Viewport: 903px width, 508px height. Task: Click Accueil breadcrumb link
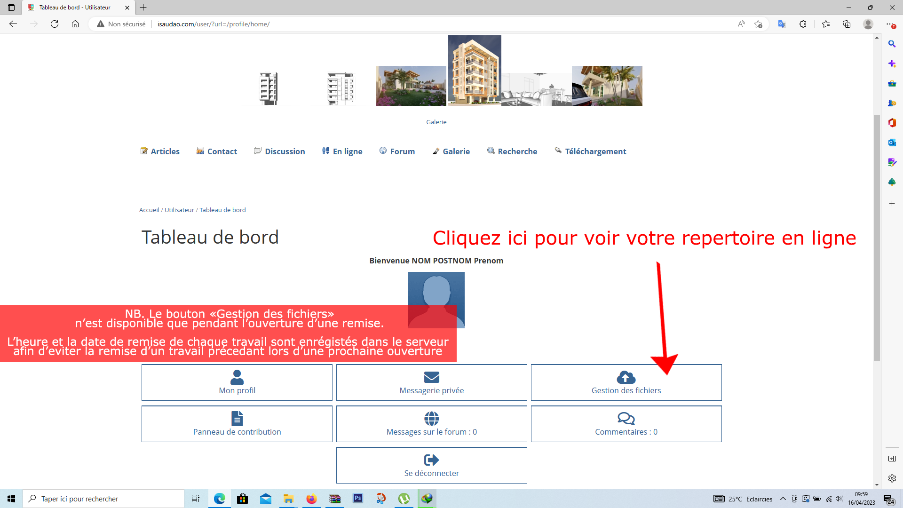click(149, 210)
